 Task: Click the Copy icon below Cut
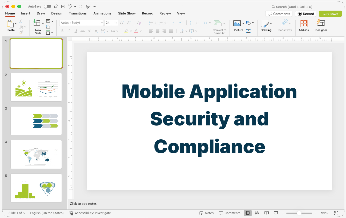point(21,27)
